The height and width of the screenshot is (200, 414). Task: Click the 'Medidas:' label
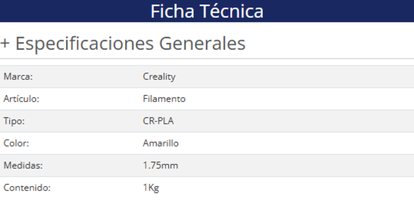tap(23, 165)
